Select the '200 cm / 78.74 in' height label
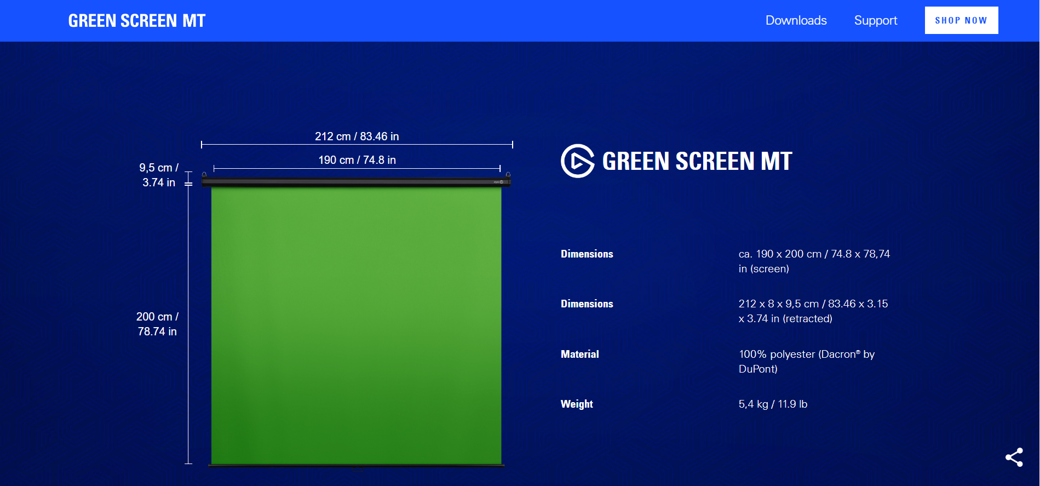The height and width of the screenshot is (486, 1040). tap(157, 324)
